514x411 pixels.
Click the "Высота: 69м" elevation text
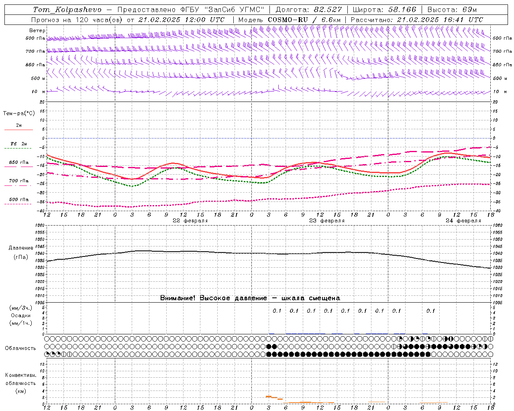pyautogui.click(x=452, y=10)
